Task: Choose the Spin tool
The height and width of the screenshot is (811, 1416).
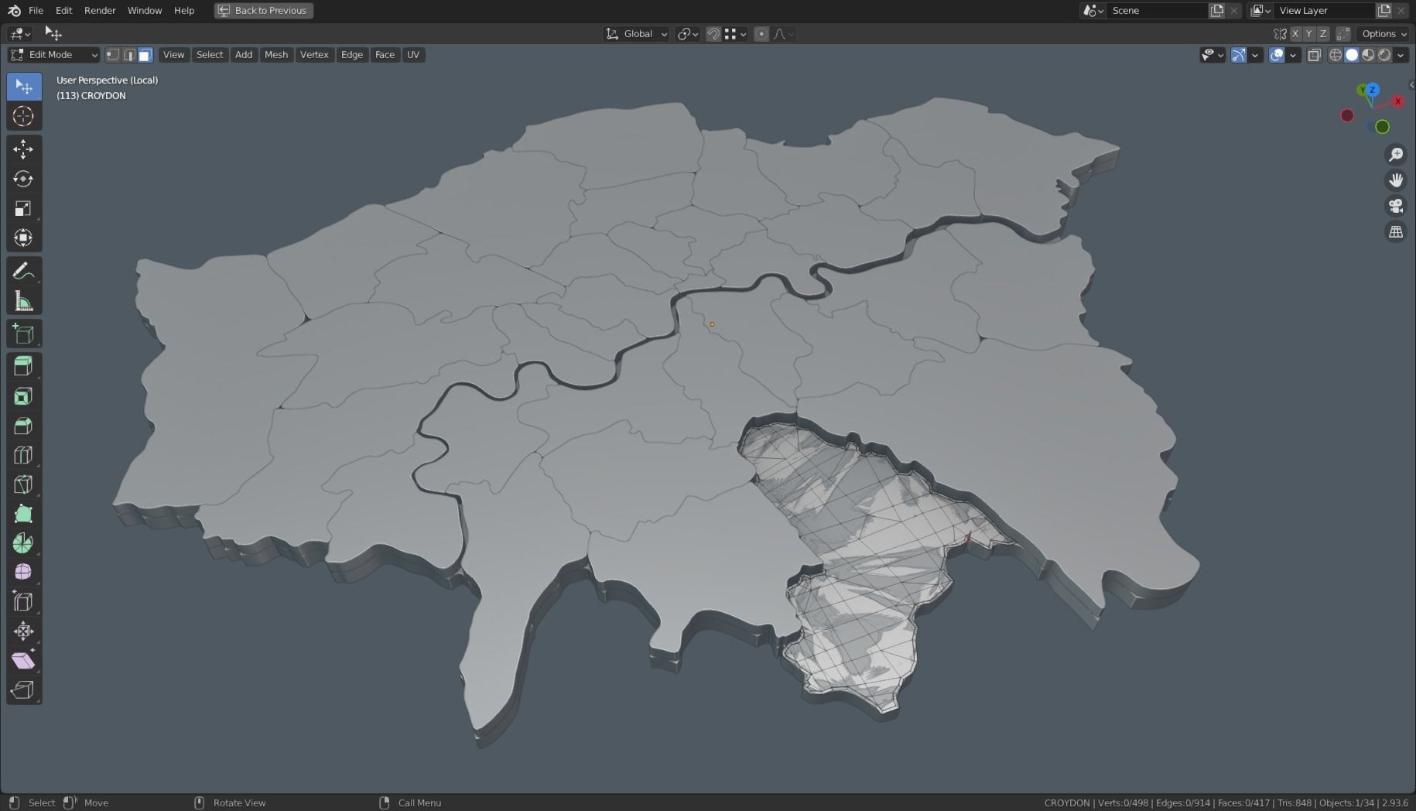Action: pyautogui.click(x=24, y=543)
